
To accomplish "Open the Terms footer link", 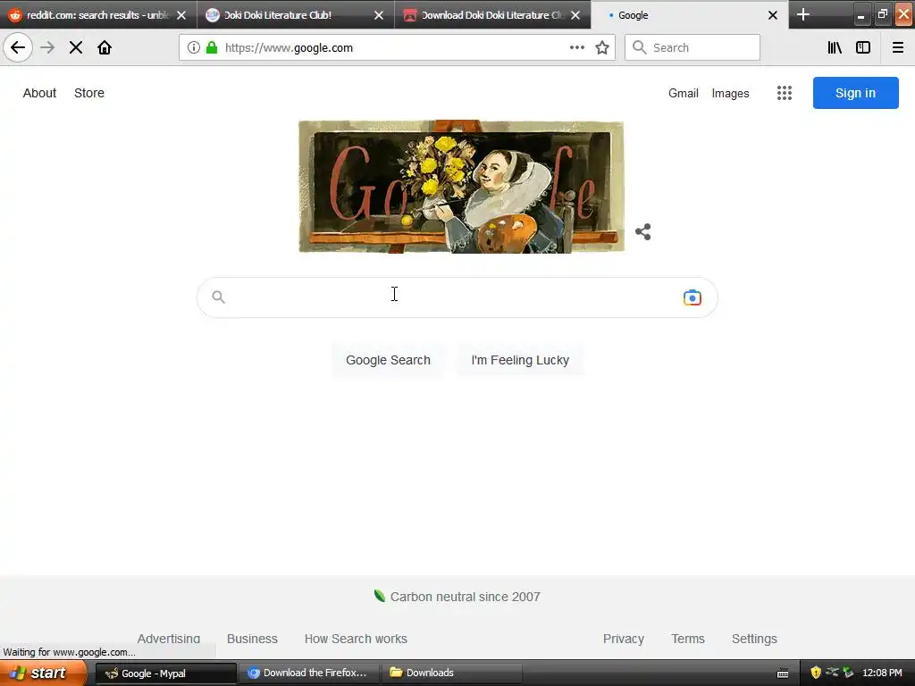I will (688, 639).
